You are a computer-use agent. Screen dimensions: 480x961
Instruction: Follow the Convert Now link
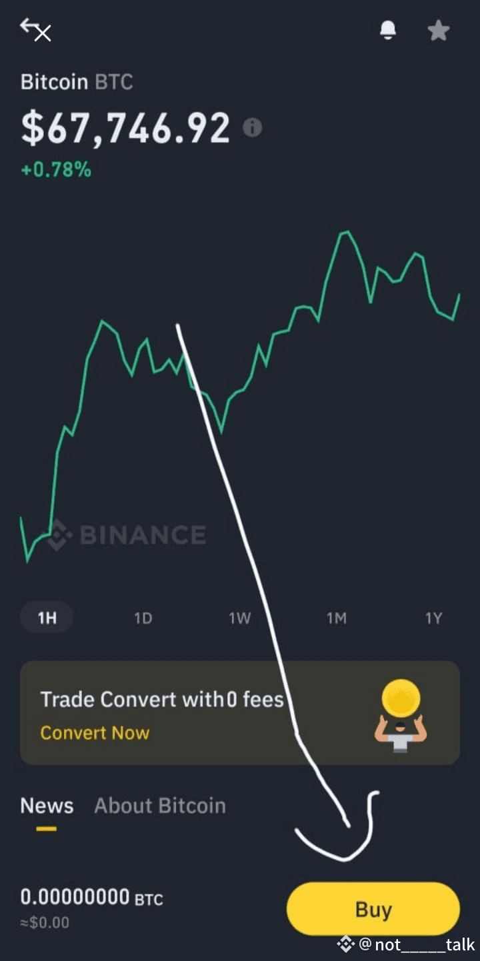pos(95,733)
